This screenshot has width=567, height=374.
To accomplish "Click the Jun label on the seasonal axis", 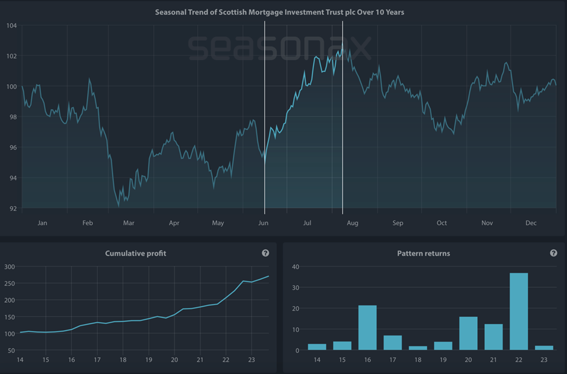I will click(x=263, y=223).
